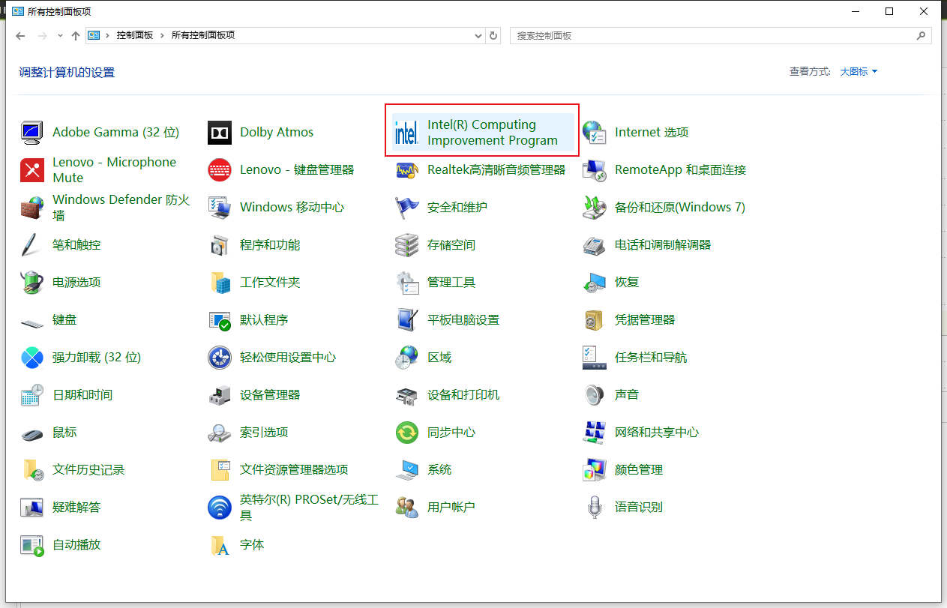Open the Realtek高清晰音频管理器 icon
This screenshot has height=608, width=947.
(x=406, y=170)
